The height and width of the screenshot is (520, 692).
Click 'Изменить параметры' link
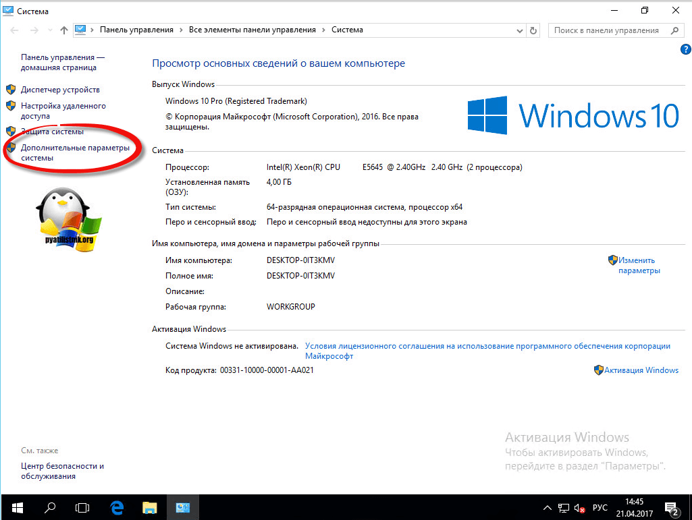[x=638, y=265]
